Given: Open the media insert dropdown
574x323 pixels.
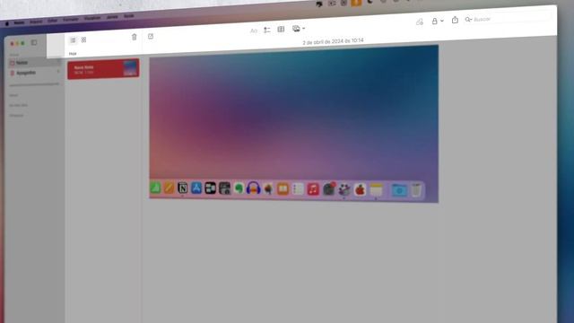Looking at the screenshot, I should click(x=299, y=29).
